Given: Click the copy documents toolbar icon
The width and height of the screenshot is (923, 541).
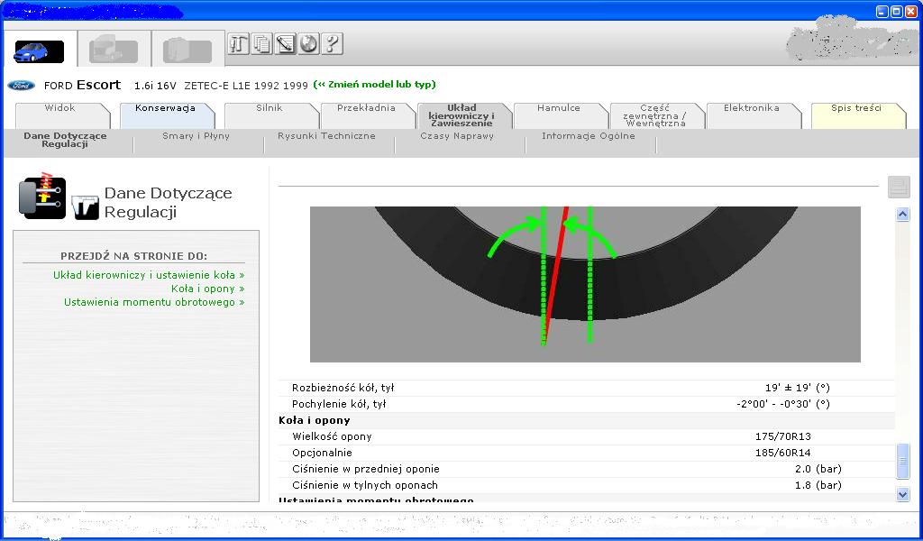Looking at the screenshot, I should point(261,43).
